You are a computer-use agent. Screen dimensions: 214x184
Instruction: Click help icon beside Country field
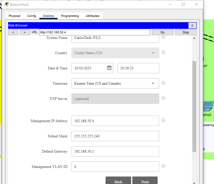(x=163, y=52)
